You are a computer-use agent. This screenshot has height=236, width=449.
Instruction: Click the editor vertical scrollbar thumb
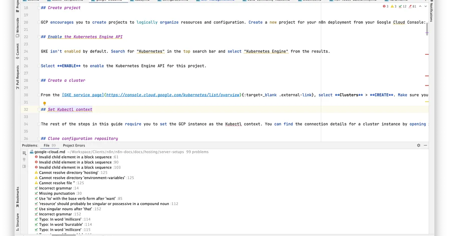[427, 29]
